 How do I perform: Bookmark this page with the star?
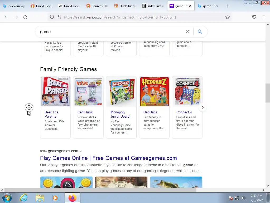click(228, 17)
